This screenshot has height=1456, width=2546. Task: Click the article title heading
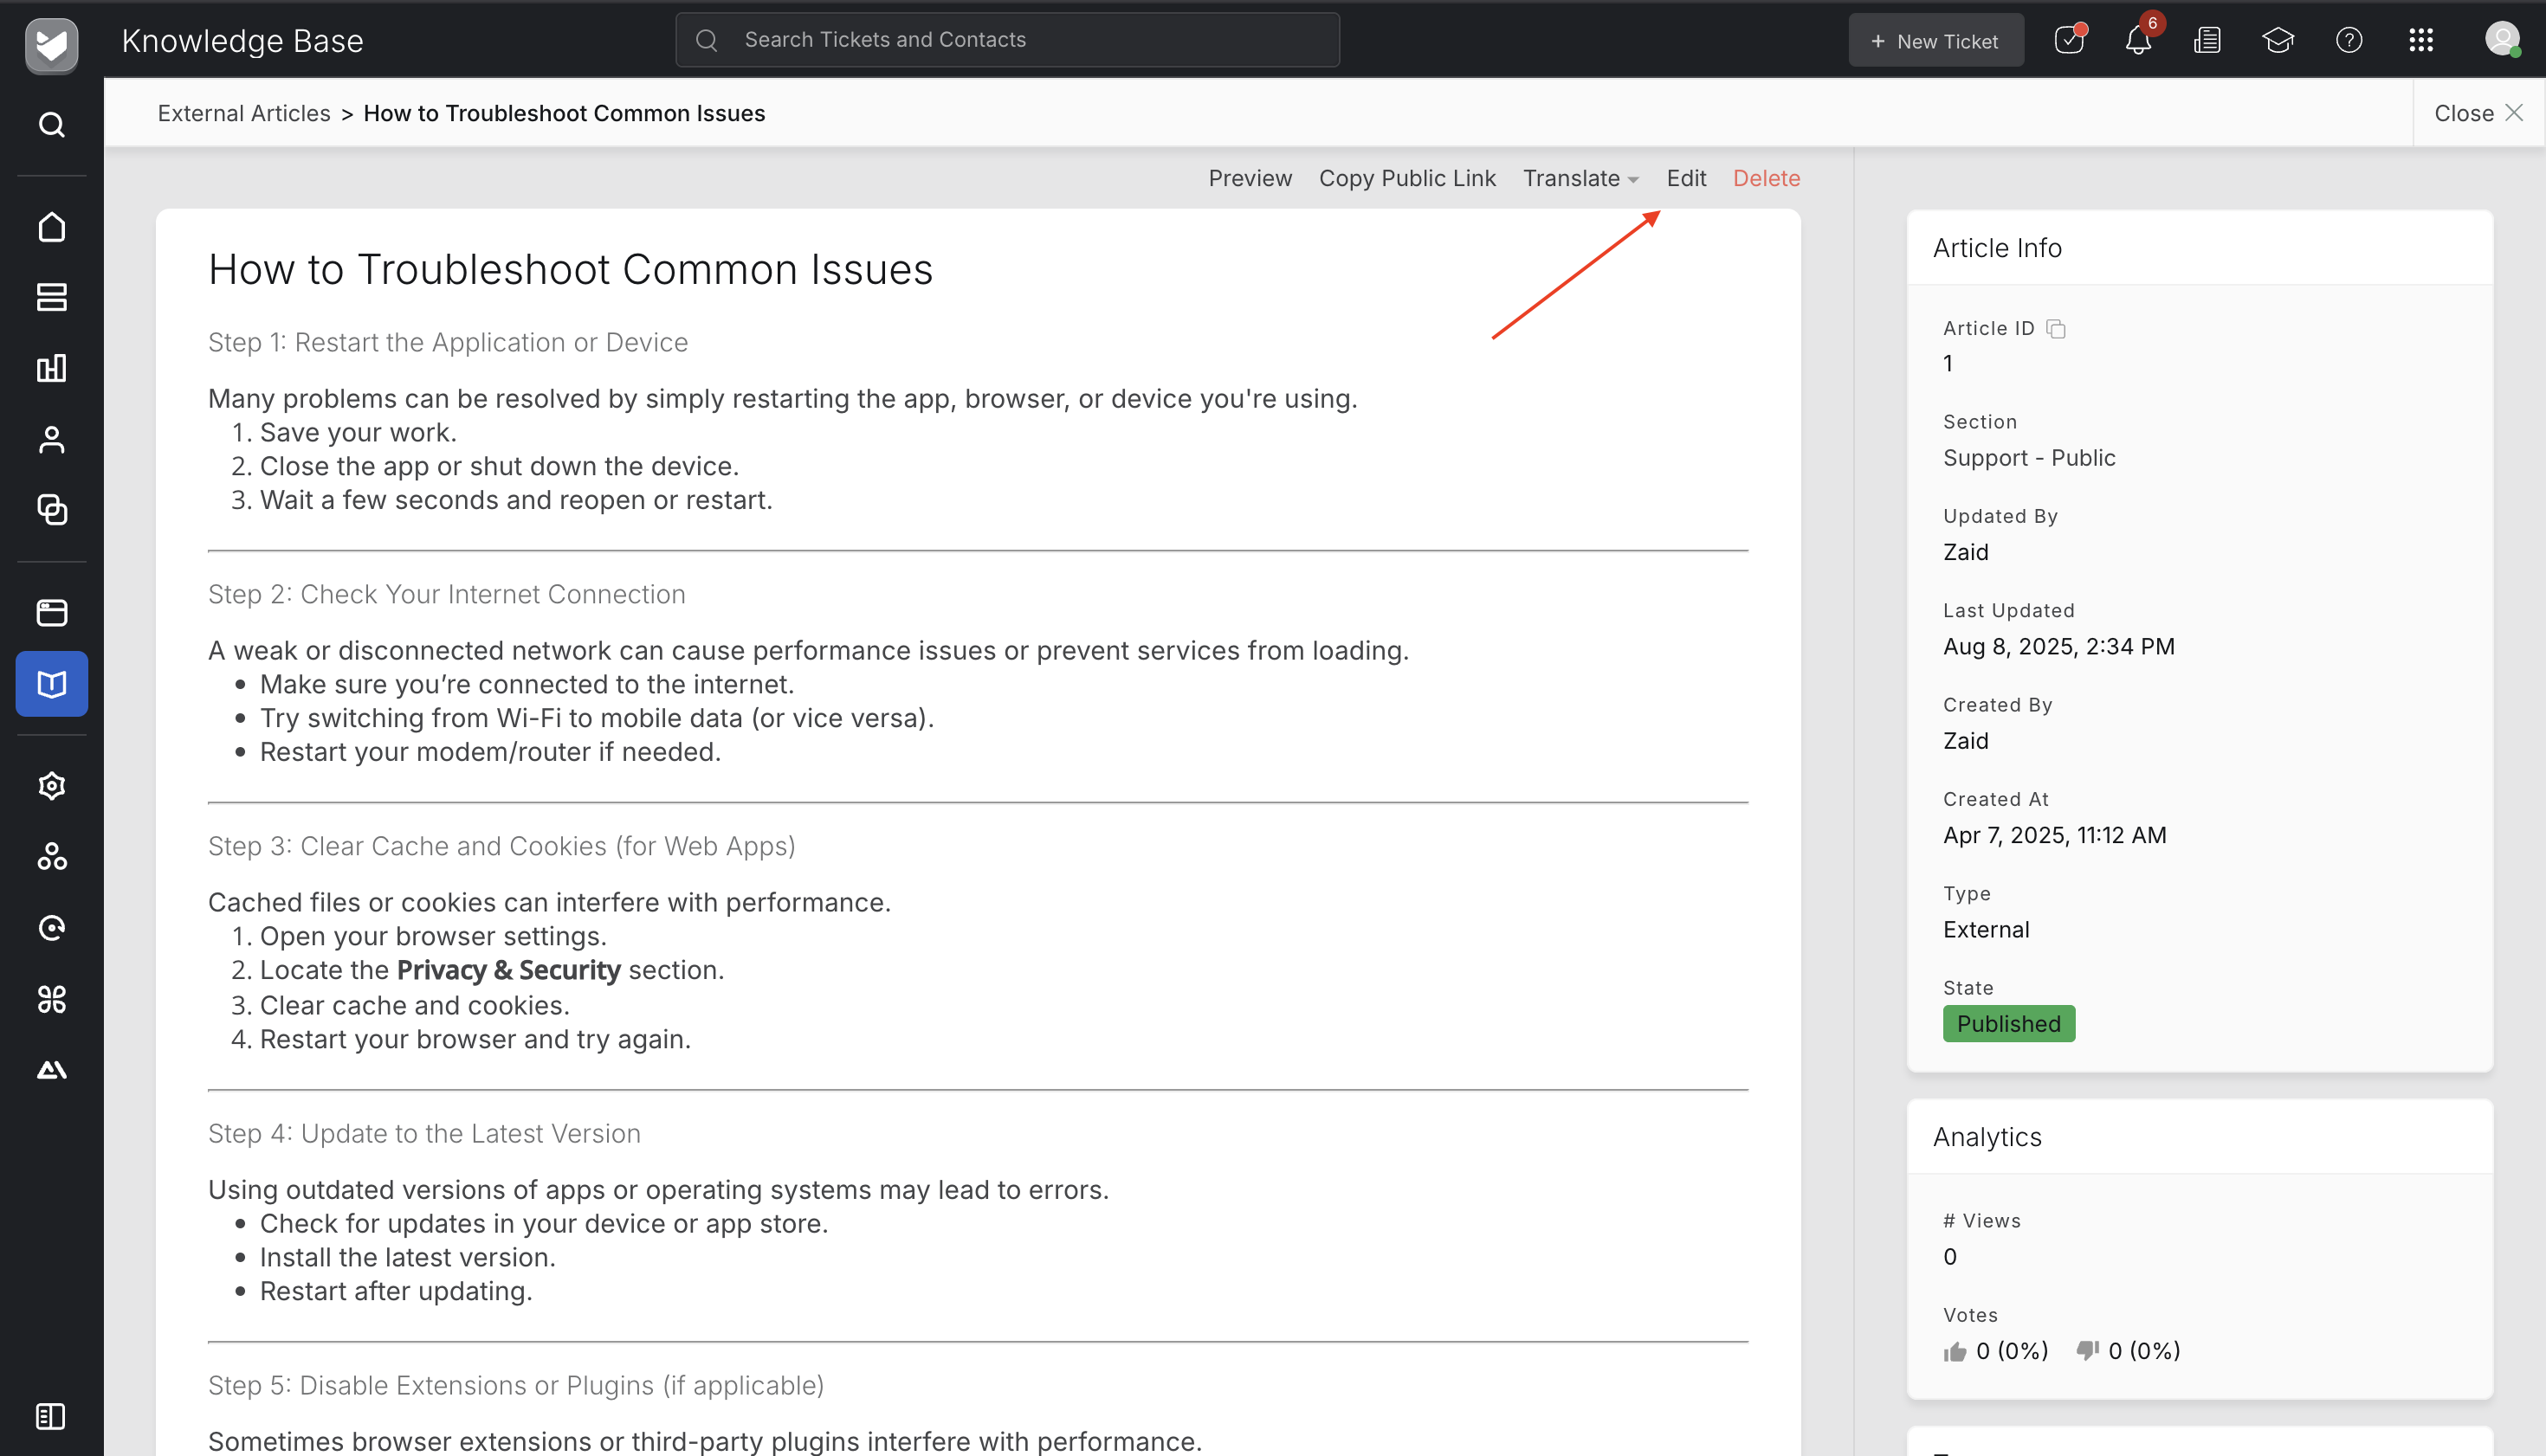click(x=570, y=270)
